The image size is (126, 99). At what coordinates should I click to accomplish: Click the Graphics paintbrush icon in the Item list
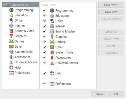(x=52, y=37)
